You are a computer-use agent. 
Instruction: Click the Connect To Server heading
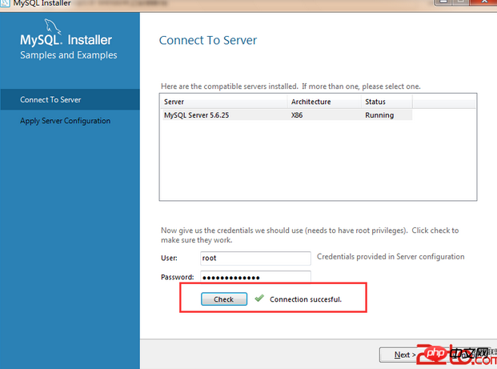click(x=208, y=40)
